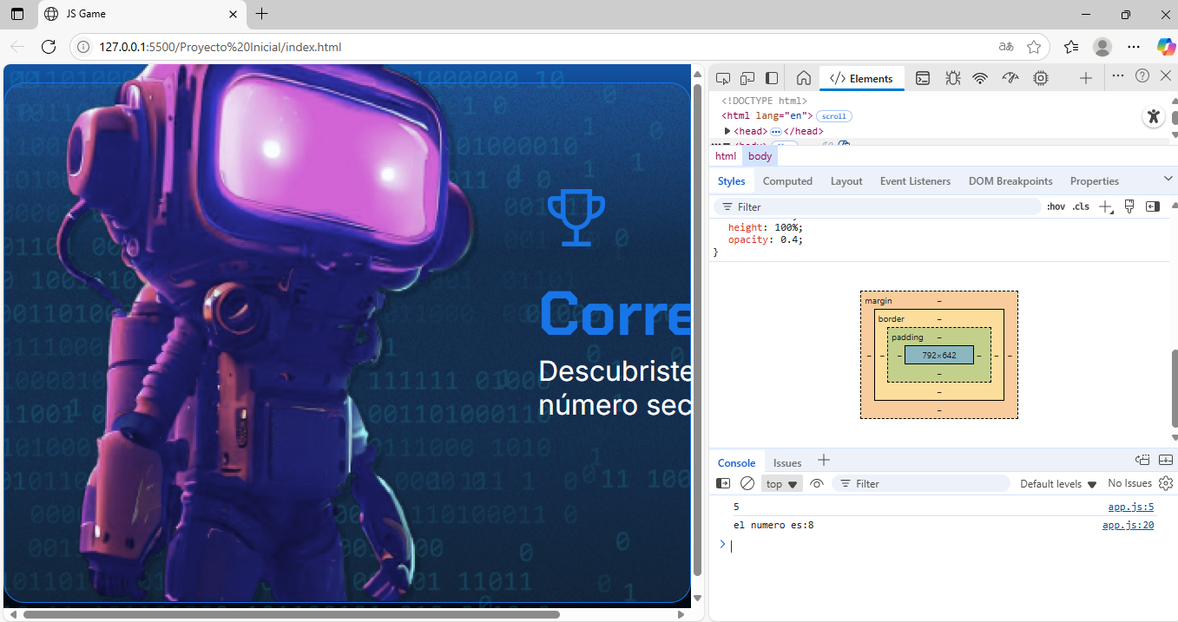Click the margin label in box model
1178x622 pixels.
coord(878,301)
